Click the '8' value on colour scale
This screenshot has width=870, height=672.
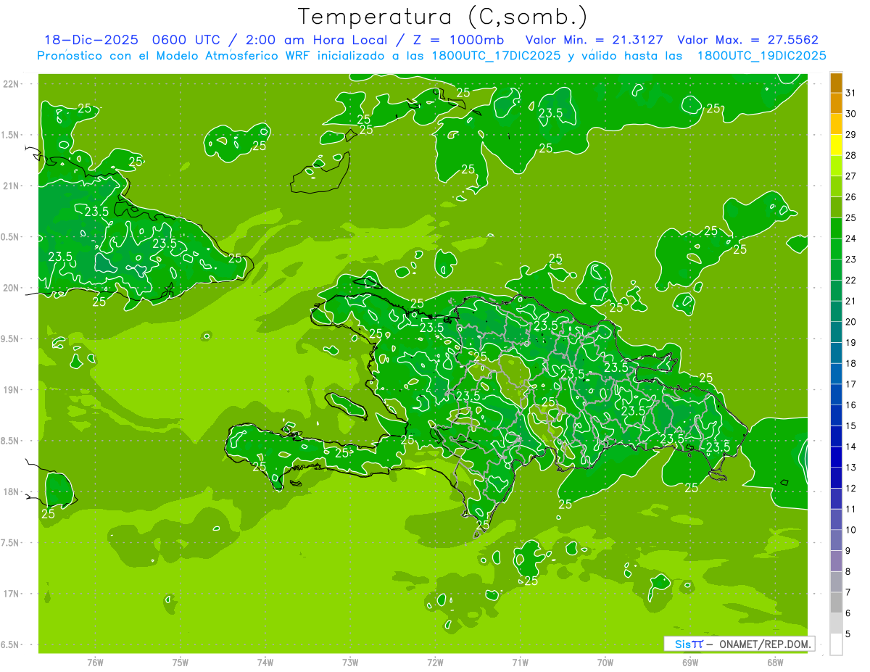[x=848, y=572]
